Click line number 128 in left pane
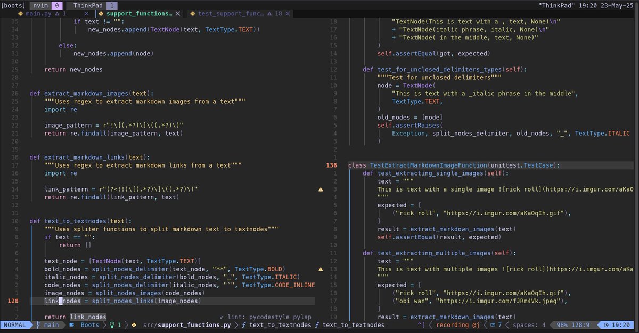 [12, 301]
